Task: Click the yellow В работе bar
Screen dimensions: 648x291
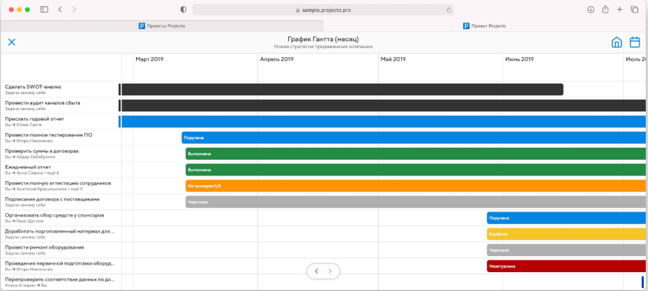Action: tap(566, 234)
